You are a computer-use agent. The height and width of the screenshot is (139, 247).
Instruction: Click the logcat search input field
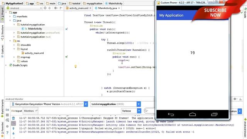[x=149, y=111]
